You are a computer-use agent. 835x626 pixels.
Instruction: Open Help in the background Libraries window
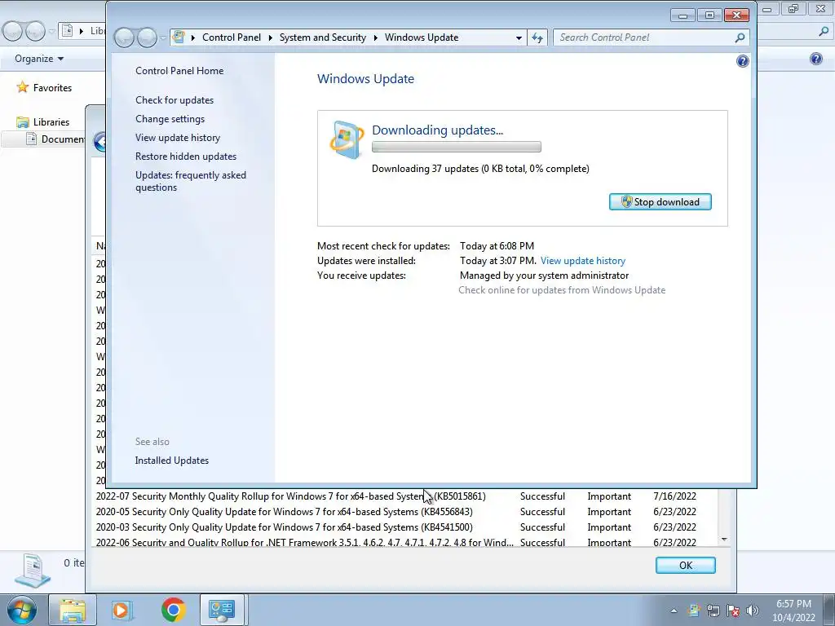click(815, 59)
